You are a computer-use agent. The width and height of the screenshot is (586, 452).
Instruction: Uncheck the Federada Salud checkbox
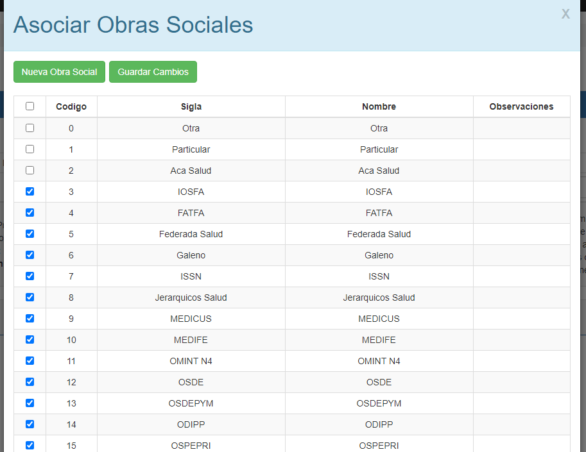click(x=30, y=234)
